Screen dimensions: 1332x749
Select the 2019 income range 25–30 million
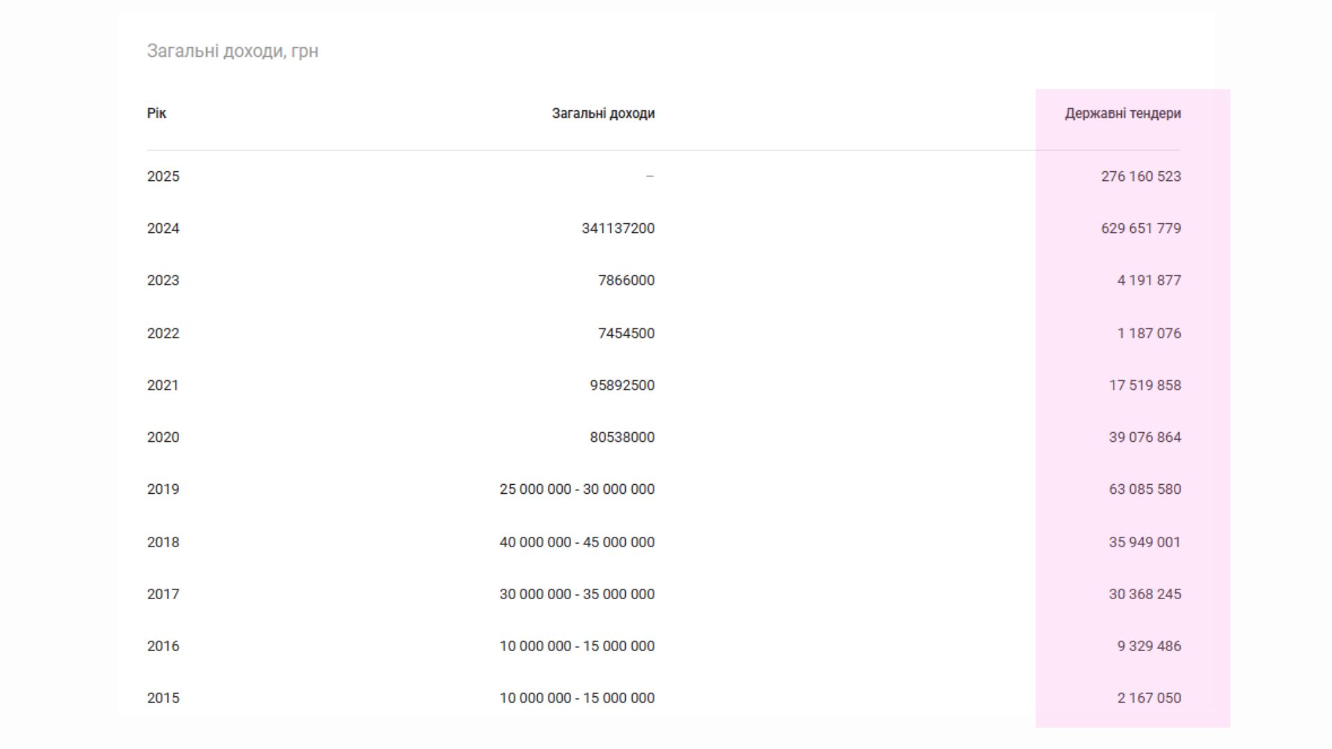(577, 489)
